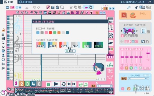Toggle track 2 in the mixer panel
The image size is (154, 96).
[126, 68]
